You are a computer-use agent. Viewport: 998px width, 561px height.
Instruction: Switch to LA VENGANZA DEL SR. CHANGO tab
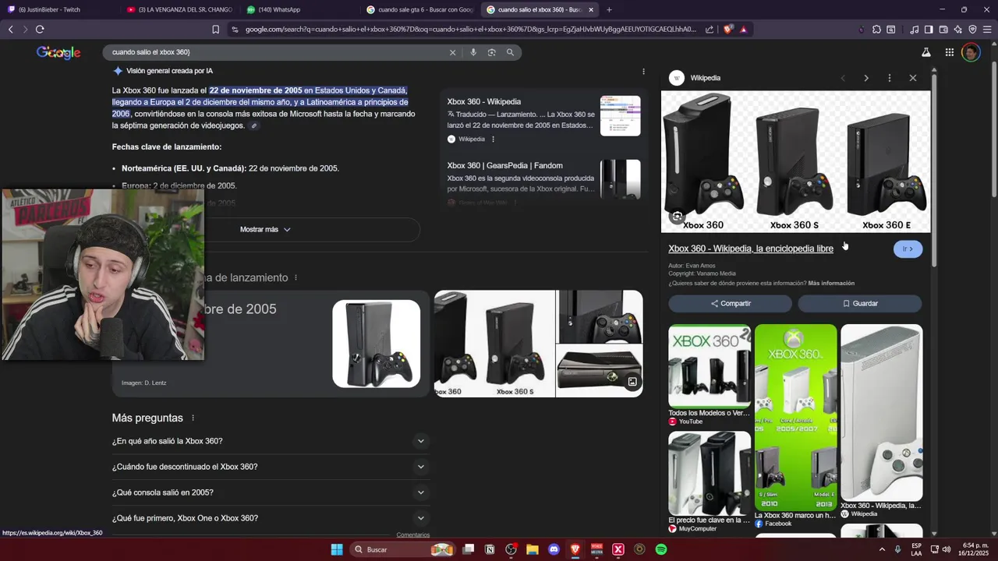[181, 9]
